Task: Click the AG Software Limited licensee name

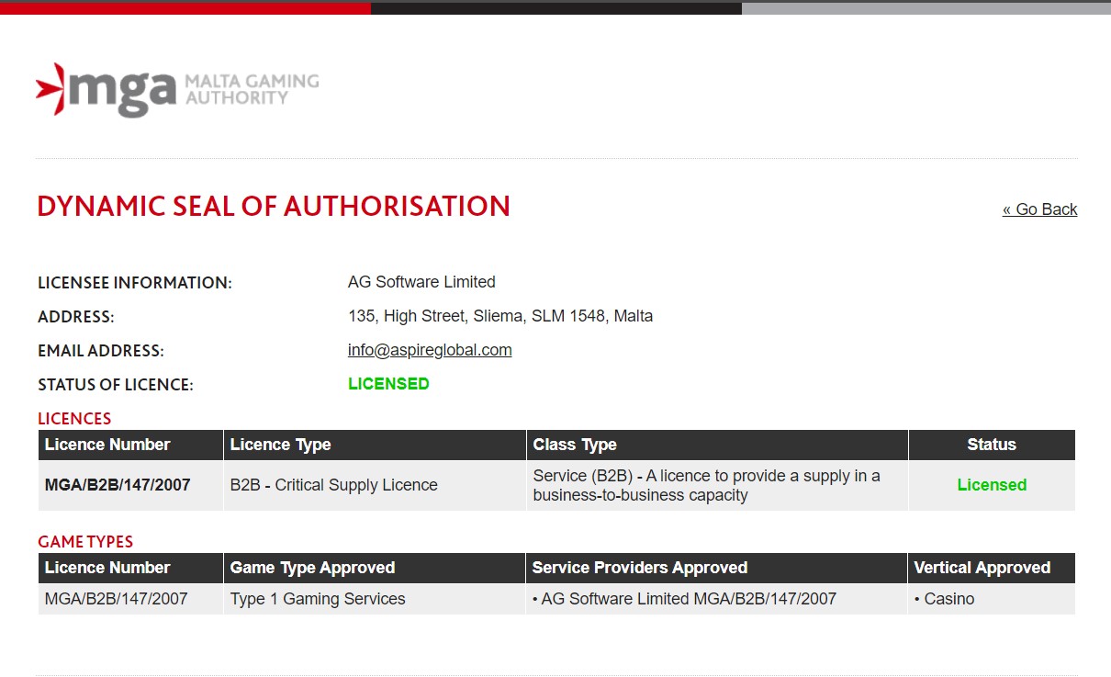Action: 421,282
